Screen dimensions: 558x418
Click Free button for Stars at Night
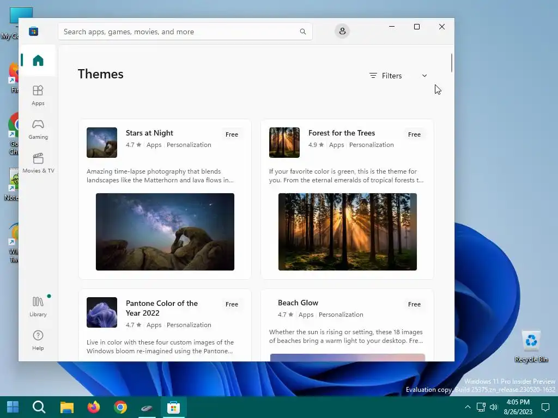coord(232,134)
